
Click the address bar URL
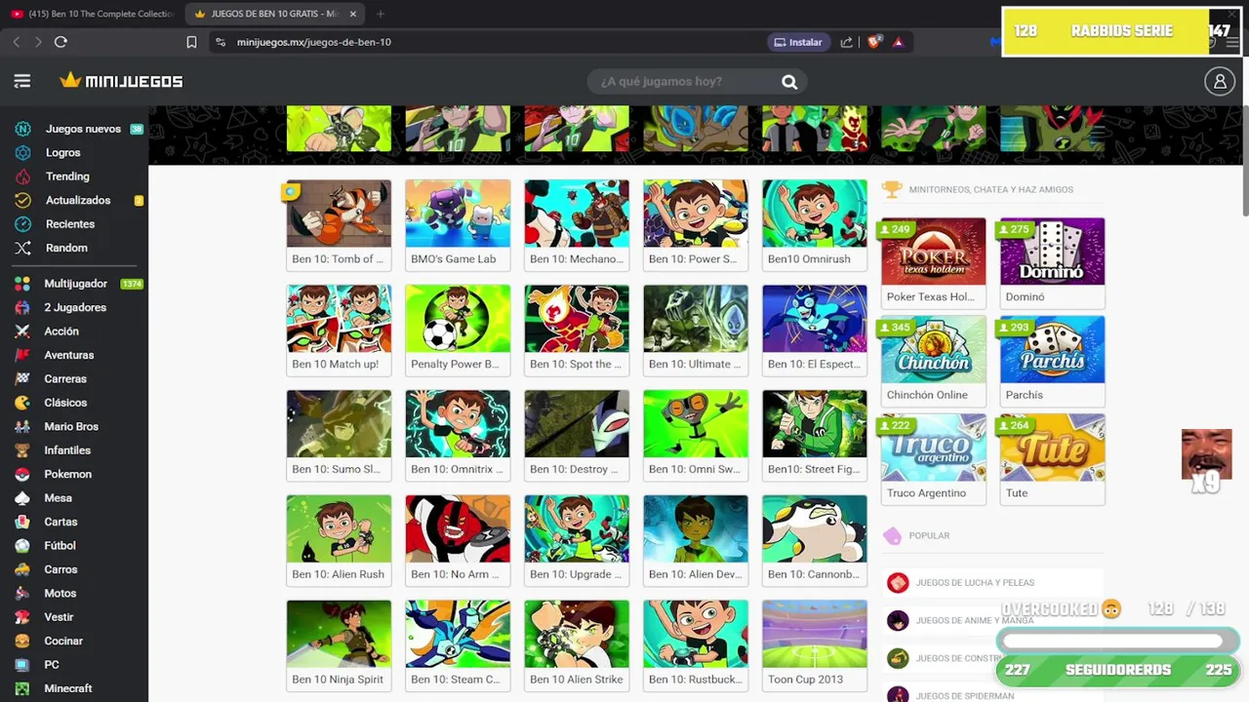(314, 42)
